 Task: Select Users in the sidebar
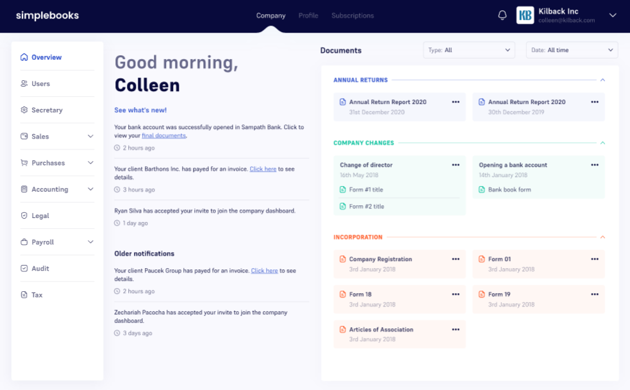(57, 83)
